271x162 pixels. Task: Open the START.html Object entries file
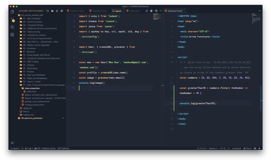click(x=45, y=98)
